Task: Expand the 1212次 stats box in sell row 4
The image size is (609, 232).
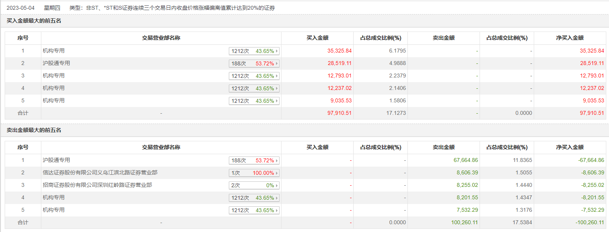Action: 254,198
